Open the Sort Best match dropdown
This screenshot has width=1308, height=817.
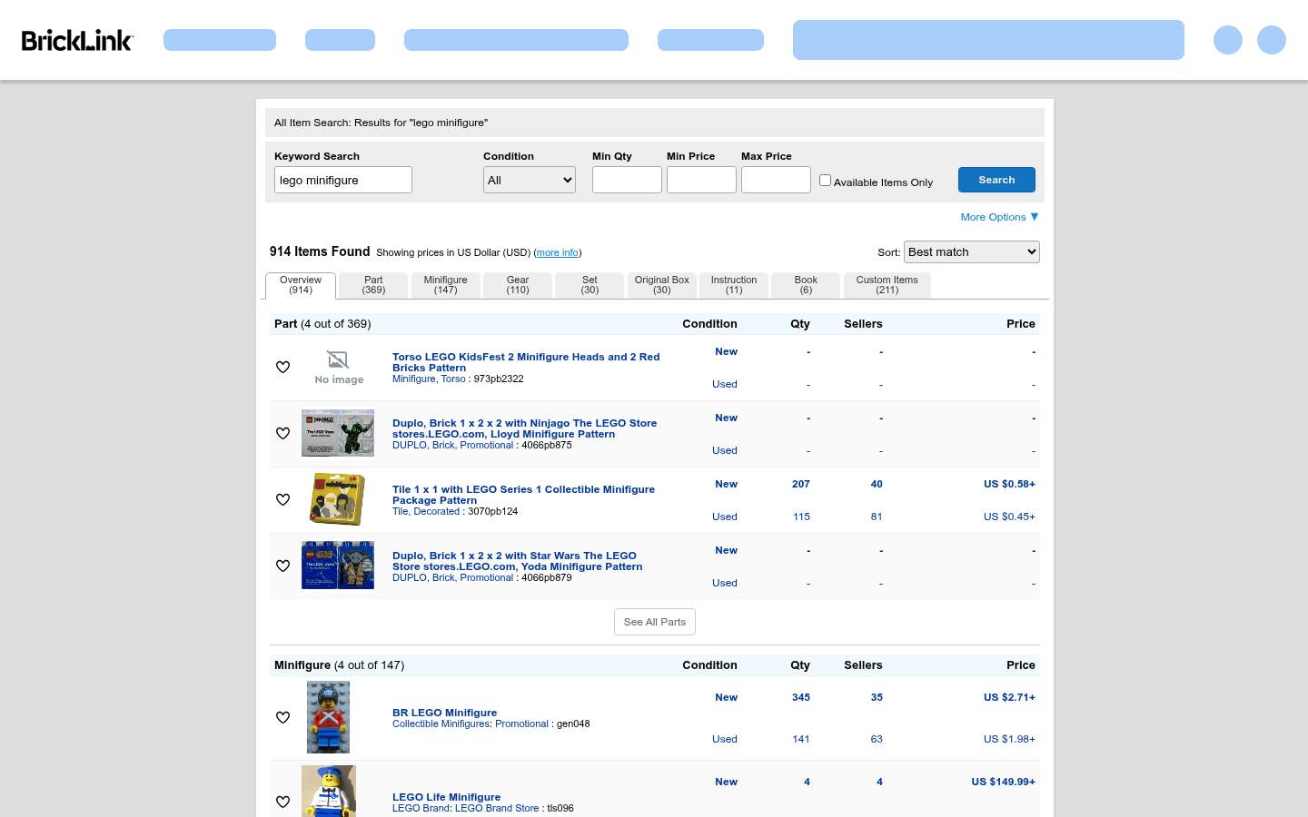(972, 251)
